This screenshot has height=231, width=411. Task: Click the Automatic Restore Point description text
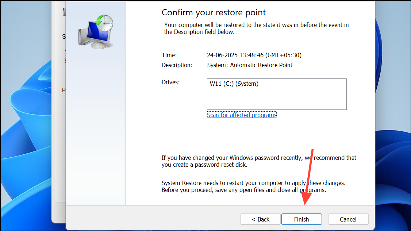pyautogui.click(x=250, y=65)
